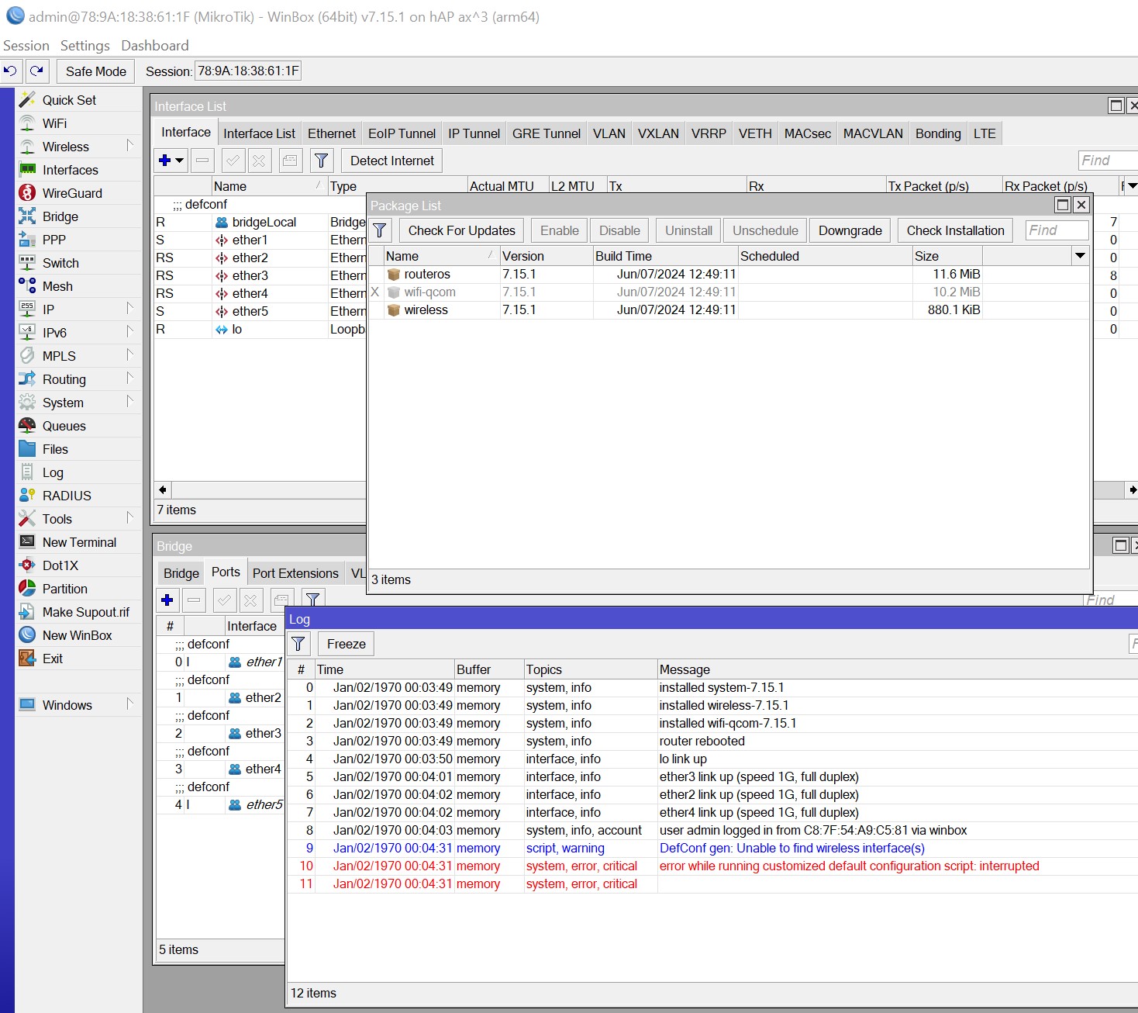Click the Log window filter icon

point(298,644)
